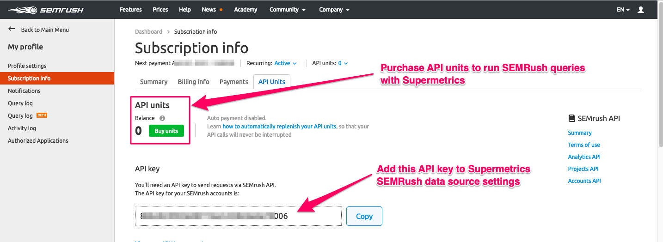Click the Back to Main Menu arrow
663x242 pixels.
pyautogui.click(x=12, y=29)
